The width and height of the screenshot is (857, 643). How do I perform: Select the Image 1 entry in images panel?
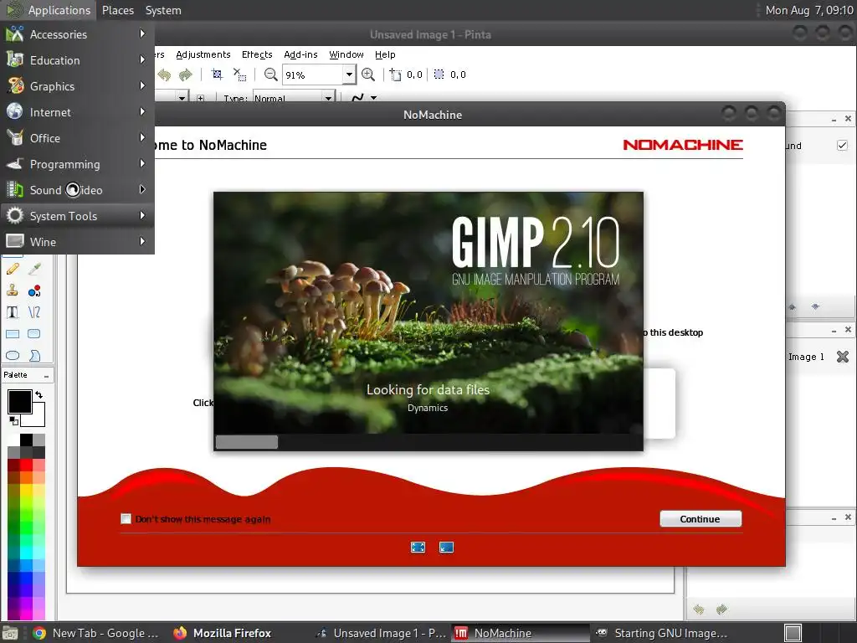(806, 357)
